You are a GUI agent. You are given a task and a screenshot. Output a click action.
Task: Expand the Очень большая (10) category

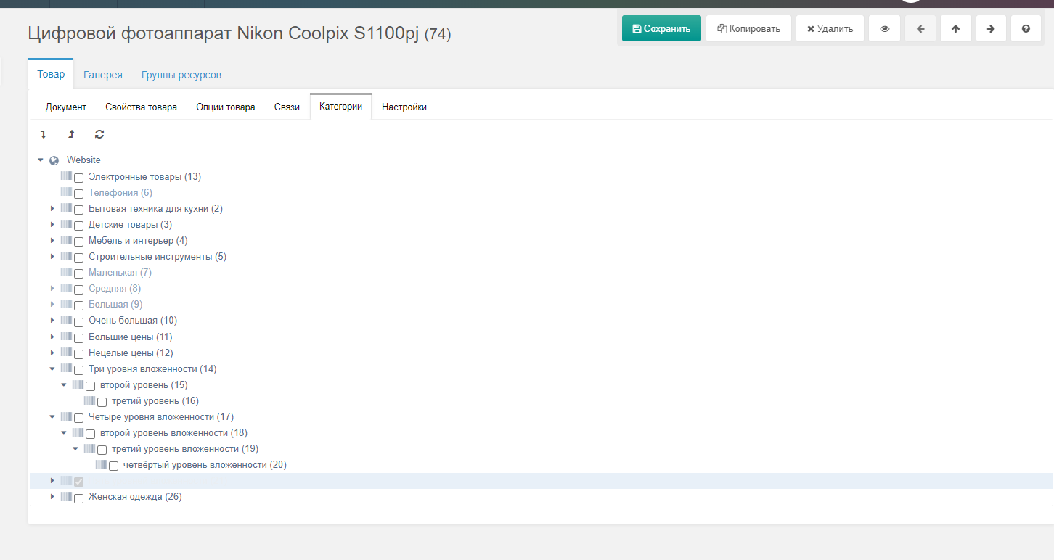pyautogui.click(x=52, y=320)
